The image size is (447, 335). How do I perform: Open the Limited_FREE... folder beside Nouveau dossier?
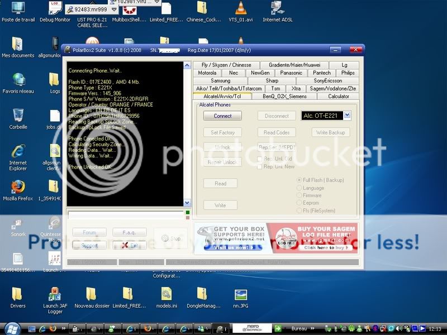coord(129,298)
